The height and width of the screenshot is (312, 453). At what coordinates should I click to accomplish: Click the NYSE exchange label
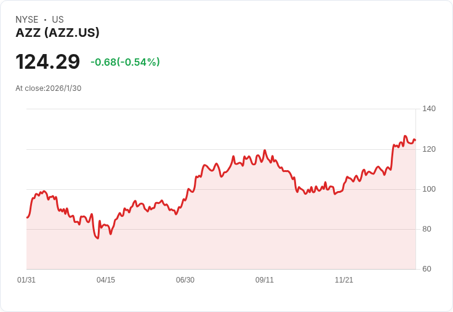click(27, 20)
